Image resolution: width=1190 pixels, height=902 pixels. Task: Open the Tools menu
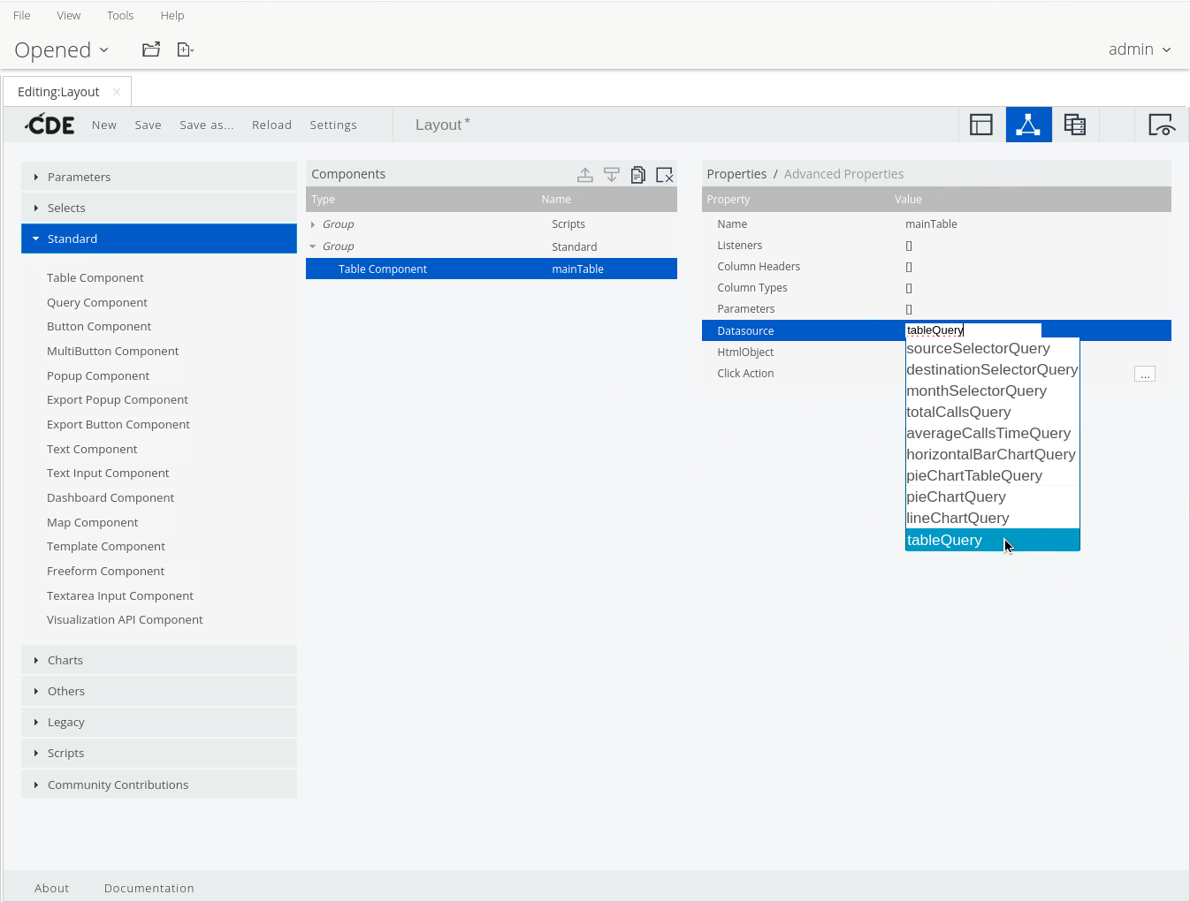click(120, 15)
